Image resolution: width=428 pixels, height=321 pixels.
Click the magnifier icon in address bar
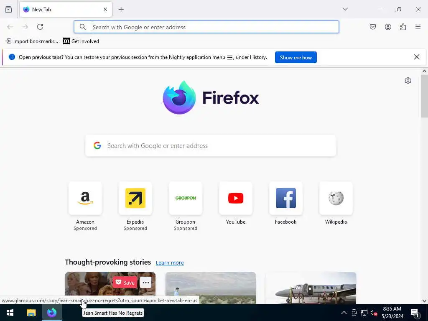click(82, 27)
